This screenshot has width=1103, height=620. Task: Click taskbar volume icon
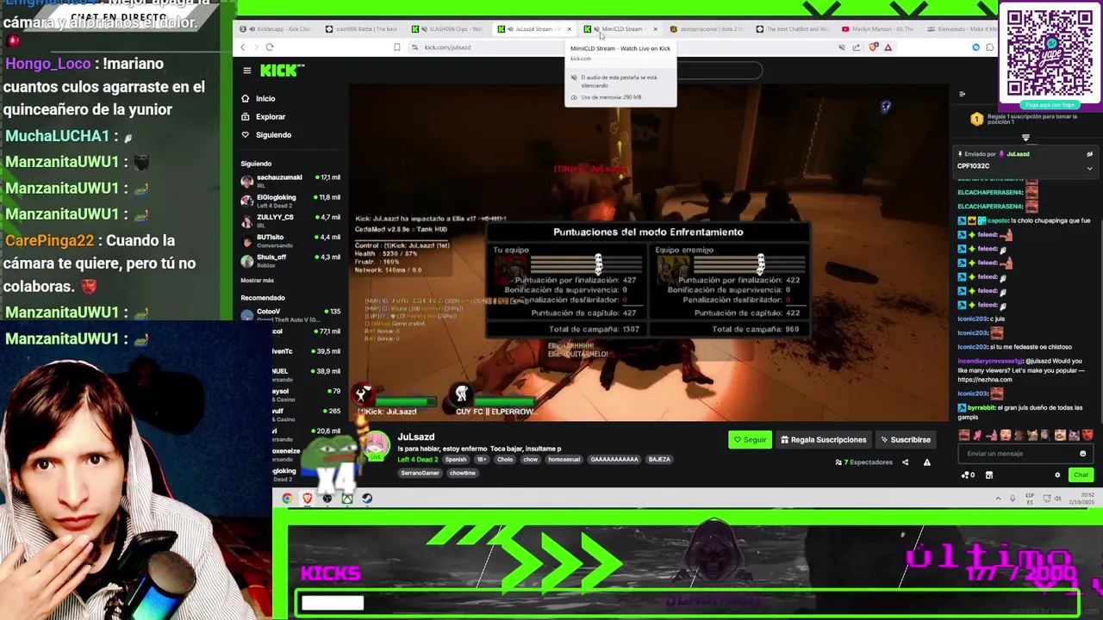coord(1058,498)
